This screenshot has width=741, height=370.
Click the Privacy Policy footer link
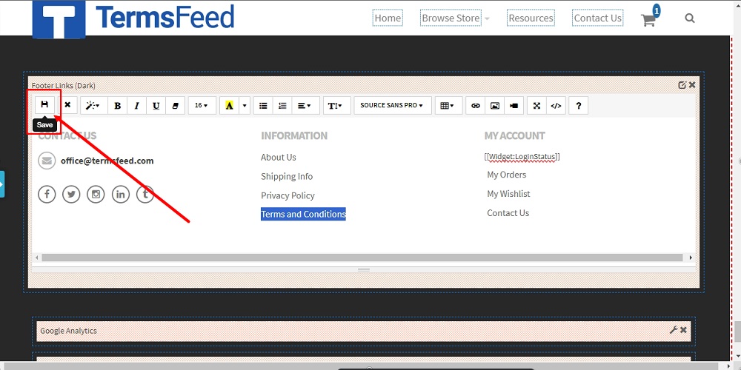point(288,195)
